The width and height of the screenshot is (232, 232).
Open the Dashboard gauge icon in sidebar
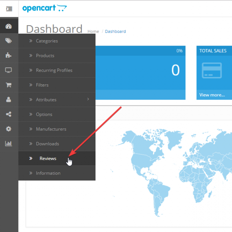tap(9, 26)
